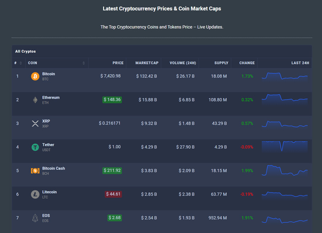Click the Bitcoin Cash logo icon
Screen dimensions: 322x233
pos(35,171)
